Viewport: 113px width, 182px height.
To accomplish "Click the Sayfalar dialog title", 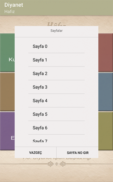I will pyautogui.click(x=56, y=31).
